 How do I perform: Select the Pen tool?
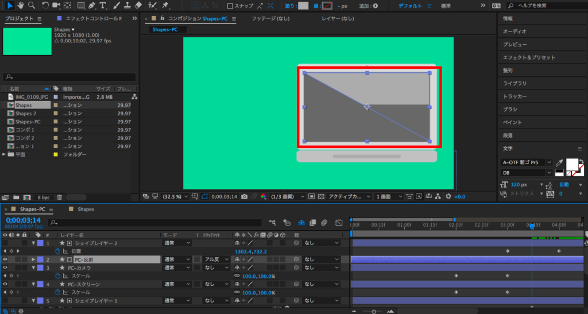[x=91, y=6]
